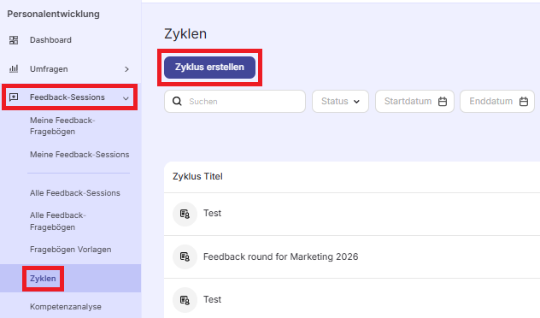Select the Zyklen sidebar item
This screenshot has height=318, width=540.
pyautogui.click(x=43, y=279)
